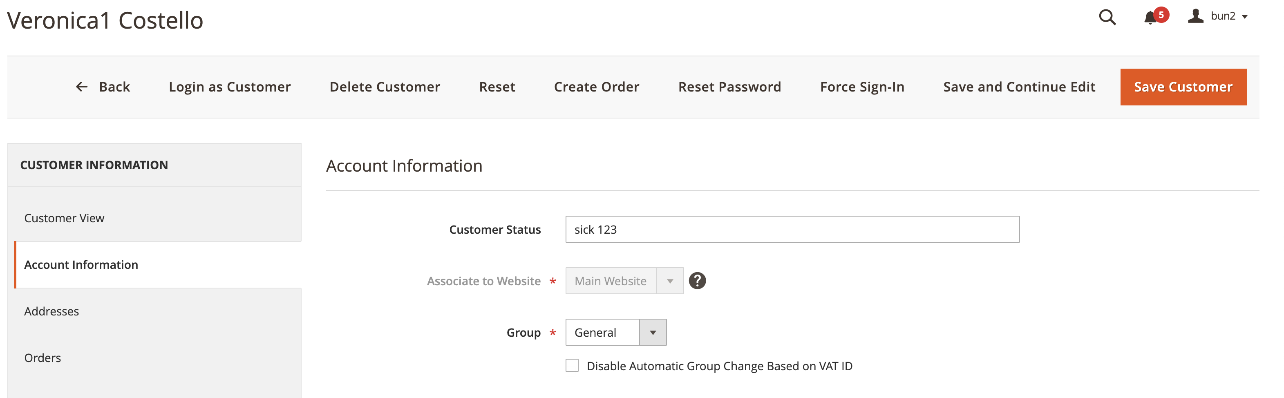Click Create Order
This screenshot has height=398, width=1284.
click(x=596, y=86)
